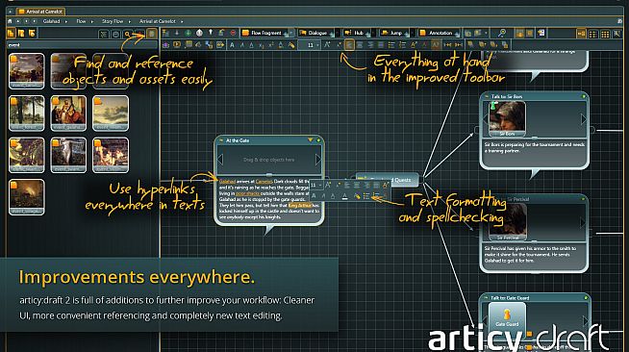
Task: Open Story Flow in the breadcrumb path
Action: pyautogui.click(x=113, y=21)
